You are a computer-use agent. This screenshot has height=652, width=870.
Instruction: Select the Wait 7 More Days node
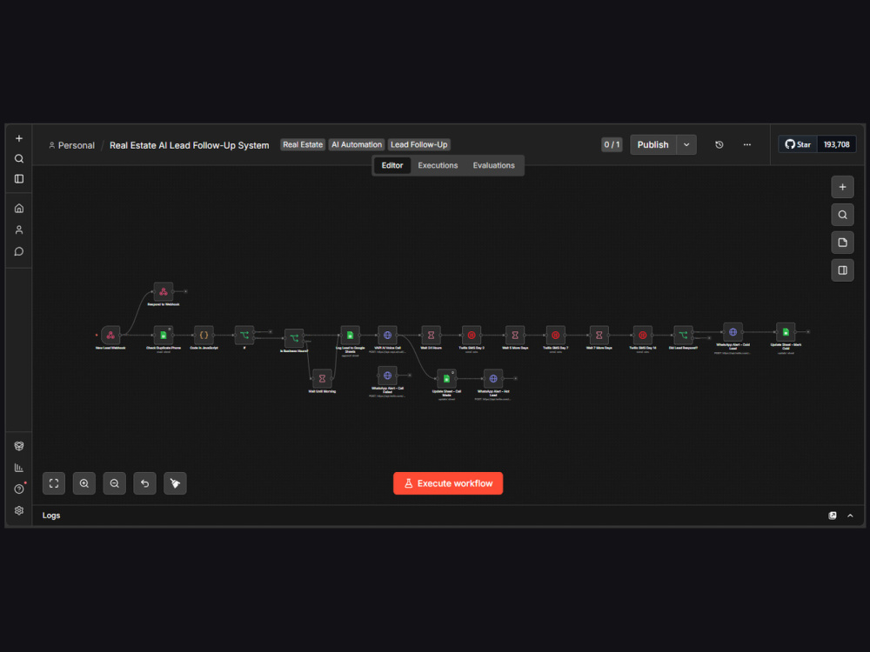tap(599, 335)
